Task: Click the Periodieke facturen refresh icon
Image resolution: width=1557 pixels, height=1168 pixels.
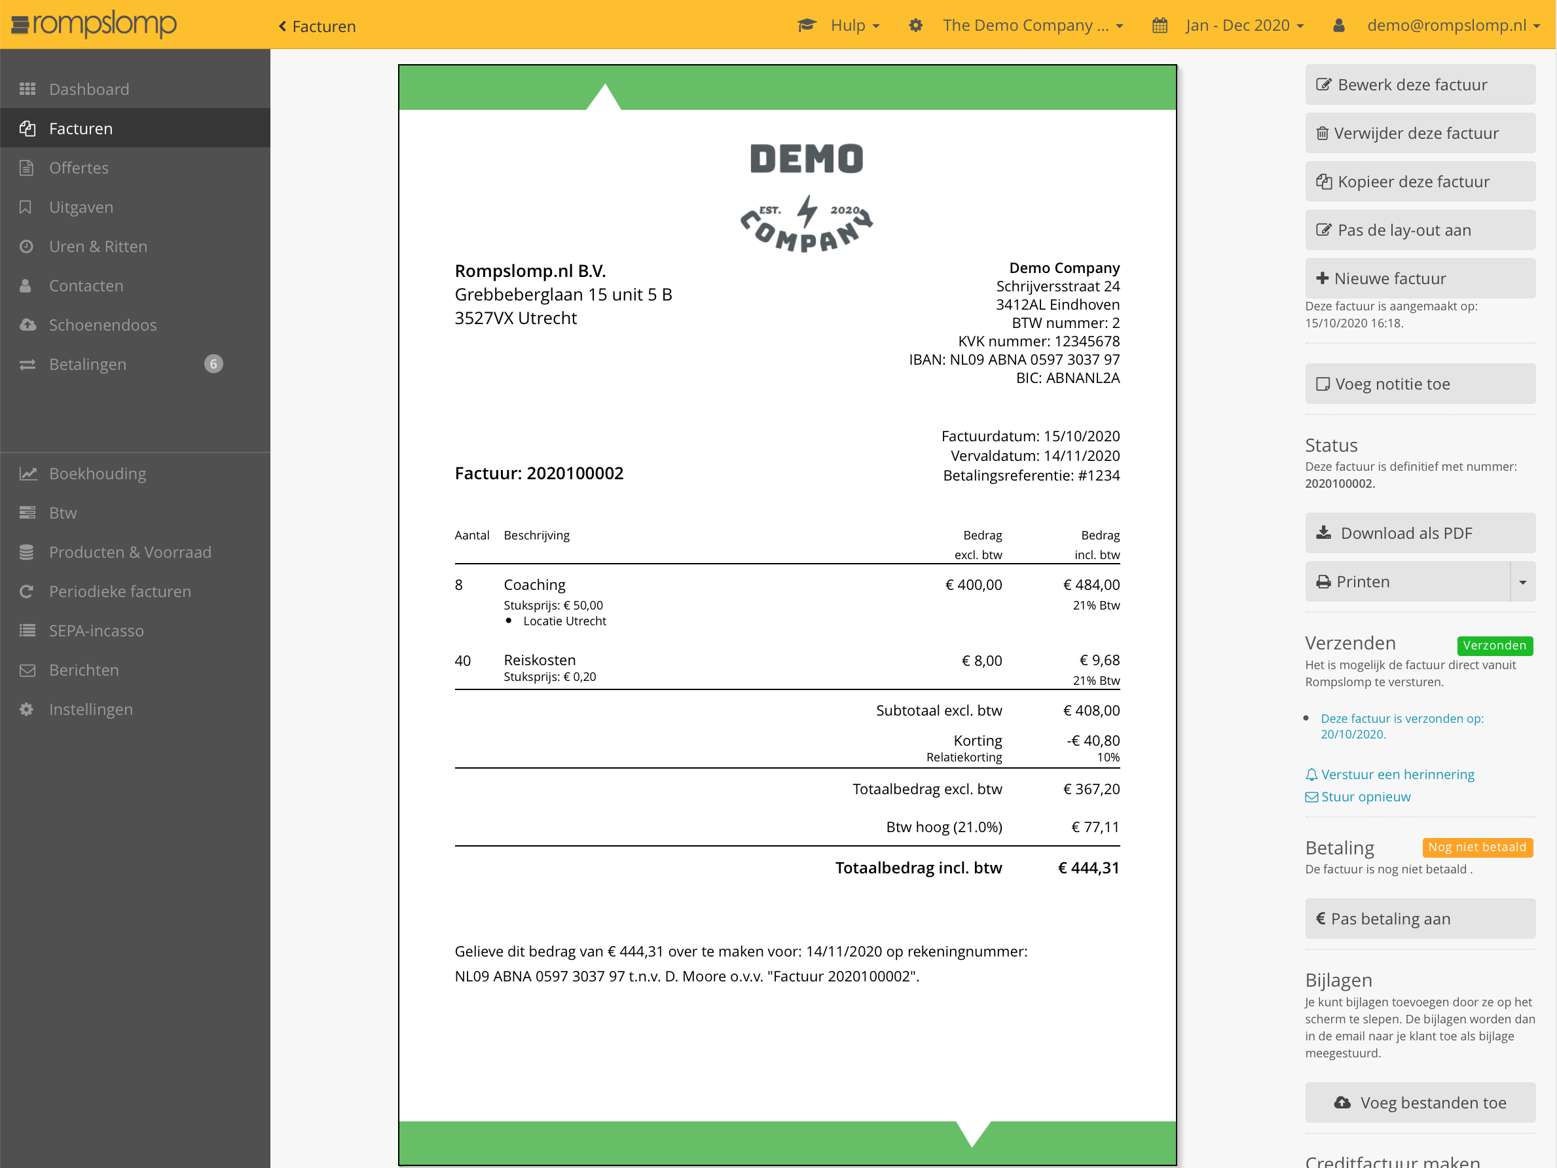Action: (27, 591)
